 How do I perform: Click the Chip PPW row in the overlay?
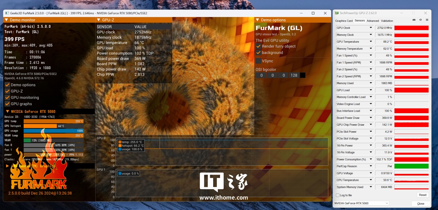[134, 75]
